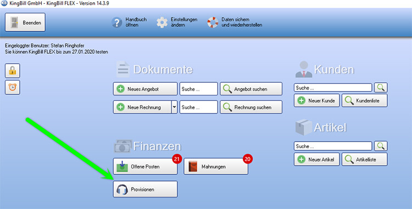The width and height of the screenshot is (412, 209).
Task: Click the 'Eingeloggter Benutzer: Stefan Ringhofer' text
Action: [44, 46]
